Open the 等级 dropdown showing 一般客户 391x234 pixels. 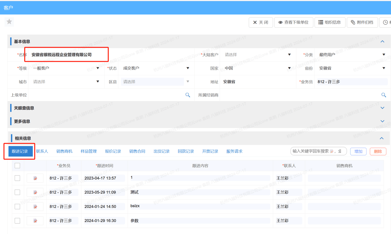pos(66,68)
